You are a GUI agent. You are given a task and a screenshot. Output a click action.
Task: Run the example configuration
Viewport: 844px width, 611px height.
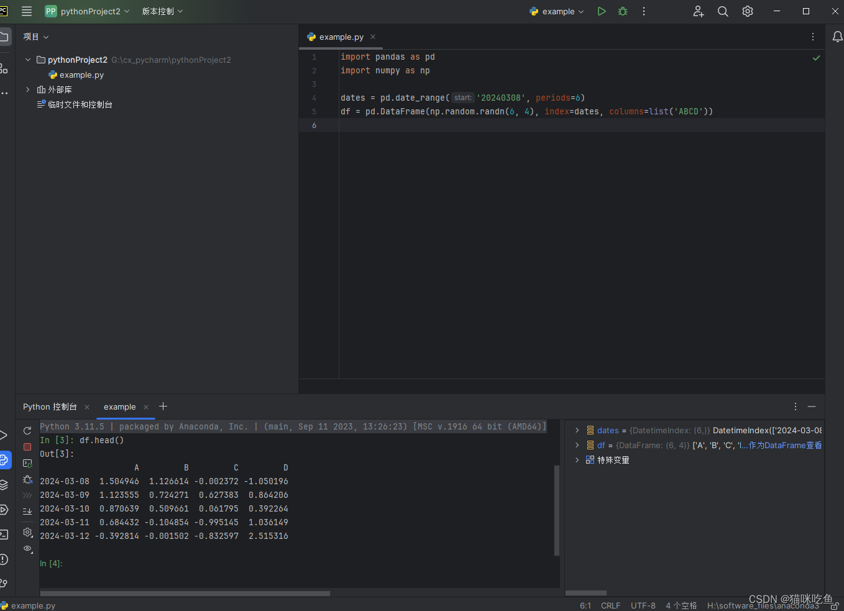coord(601,11)
